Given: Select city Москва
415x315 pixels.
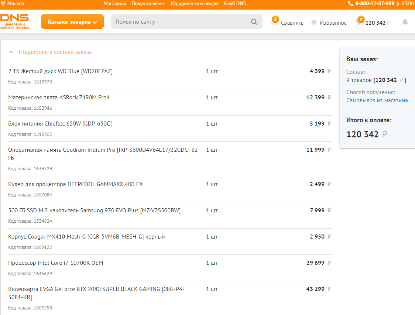Looking at the screenshot, I should [x=16, y=3].
